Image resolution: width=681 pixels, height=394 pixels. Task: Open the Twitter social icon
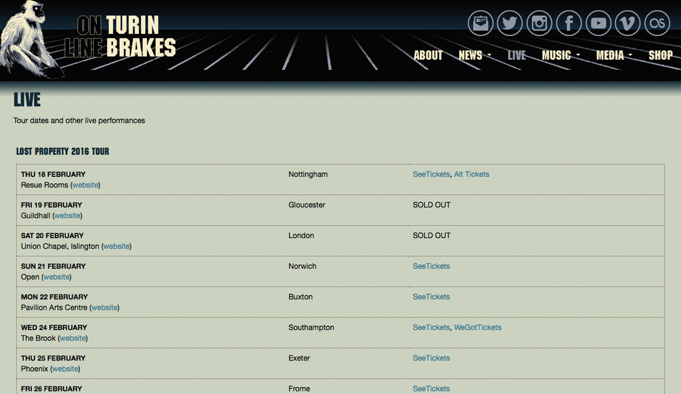[510, 23]
